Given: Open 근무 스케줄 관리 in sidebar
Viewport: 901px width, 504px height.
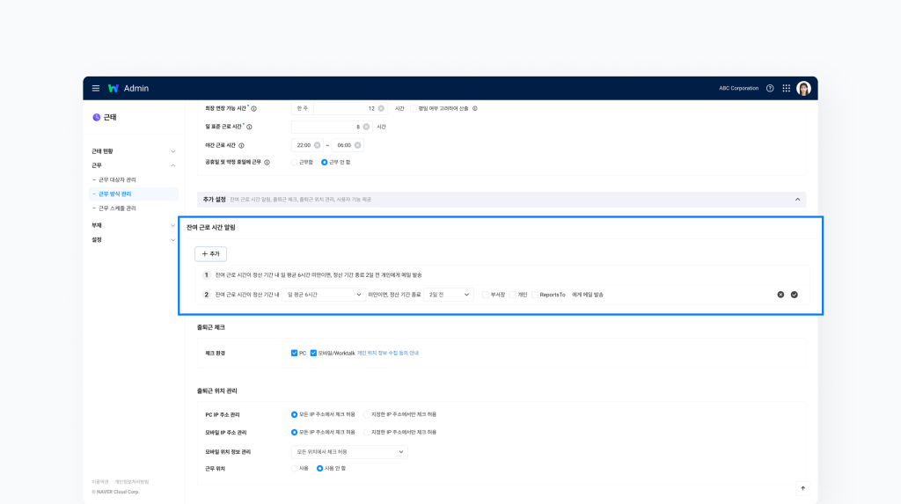Looking at the screenshot, I should pos(117,208).
